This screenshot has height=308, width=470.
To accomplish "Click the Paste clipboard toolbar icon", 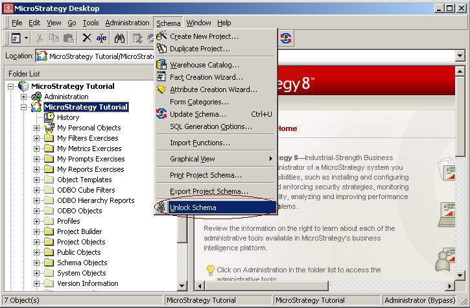I will click(70, 39).
